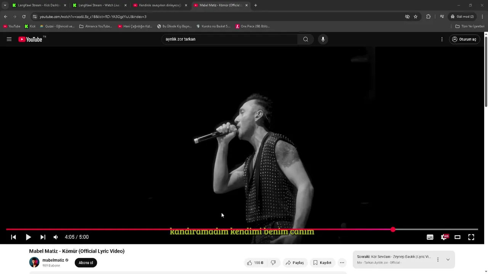Switch to theater mode
This screenshot has width=488, height=274.
click(x=457, y=237)
